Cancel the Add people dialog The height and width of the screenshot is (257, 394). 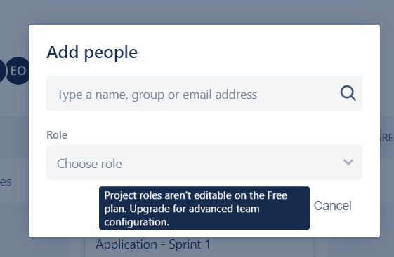332,206
